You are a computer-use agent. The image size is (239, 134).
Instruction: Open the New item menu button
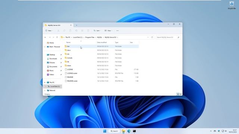pyautogui.click(x=49, y=31)
